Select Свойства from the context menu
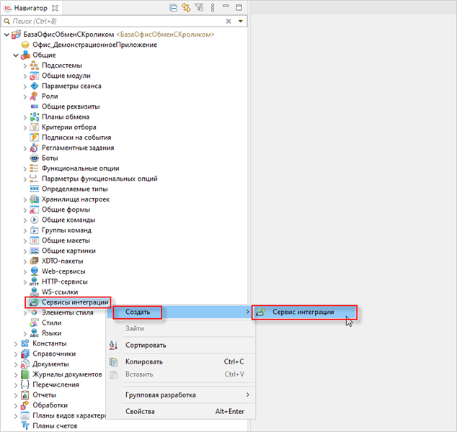The height and width of the screenshot is (432, 457). click(140, 412)
